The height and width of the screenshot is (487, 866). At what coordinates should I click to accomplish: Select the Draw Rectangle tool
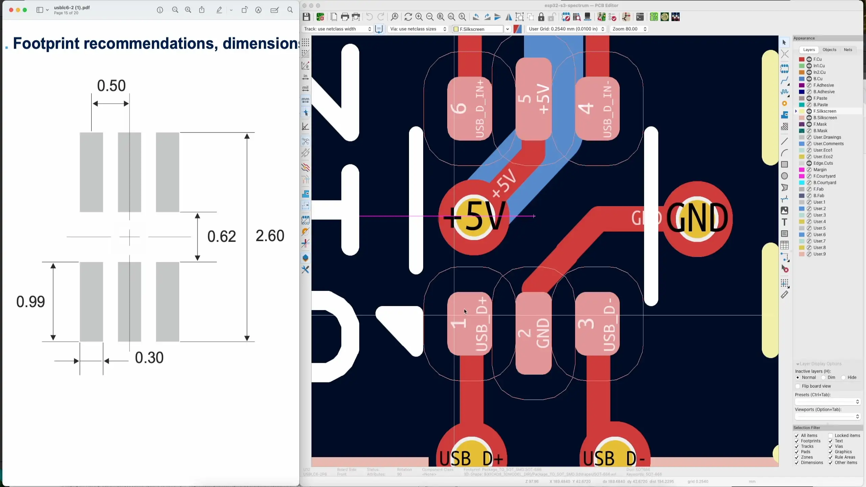coord(785,165)
